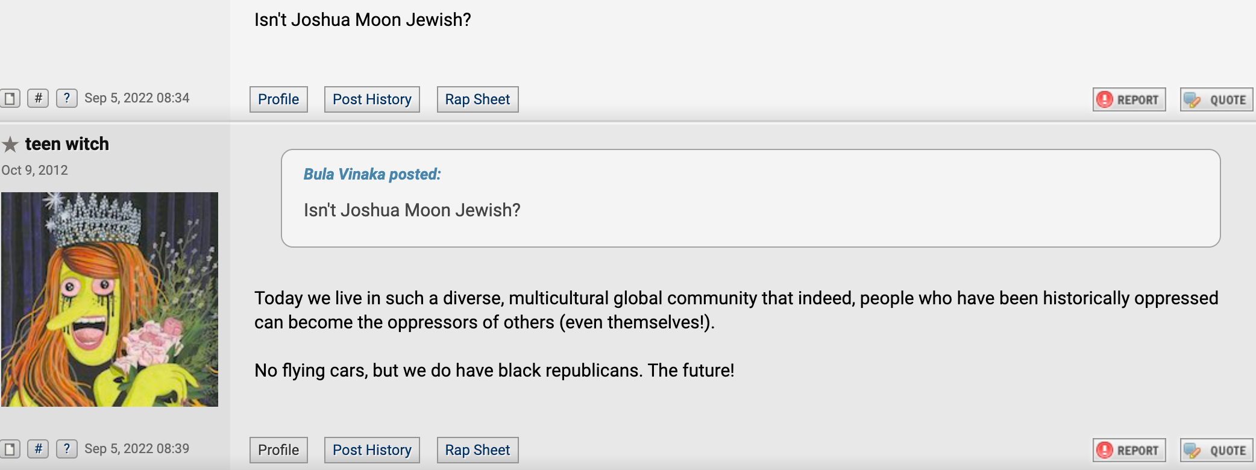Open teen witch's Rap Sheet

click(x=477, y=450)
